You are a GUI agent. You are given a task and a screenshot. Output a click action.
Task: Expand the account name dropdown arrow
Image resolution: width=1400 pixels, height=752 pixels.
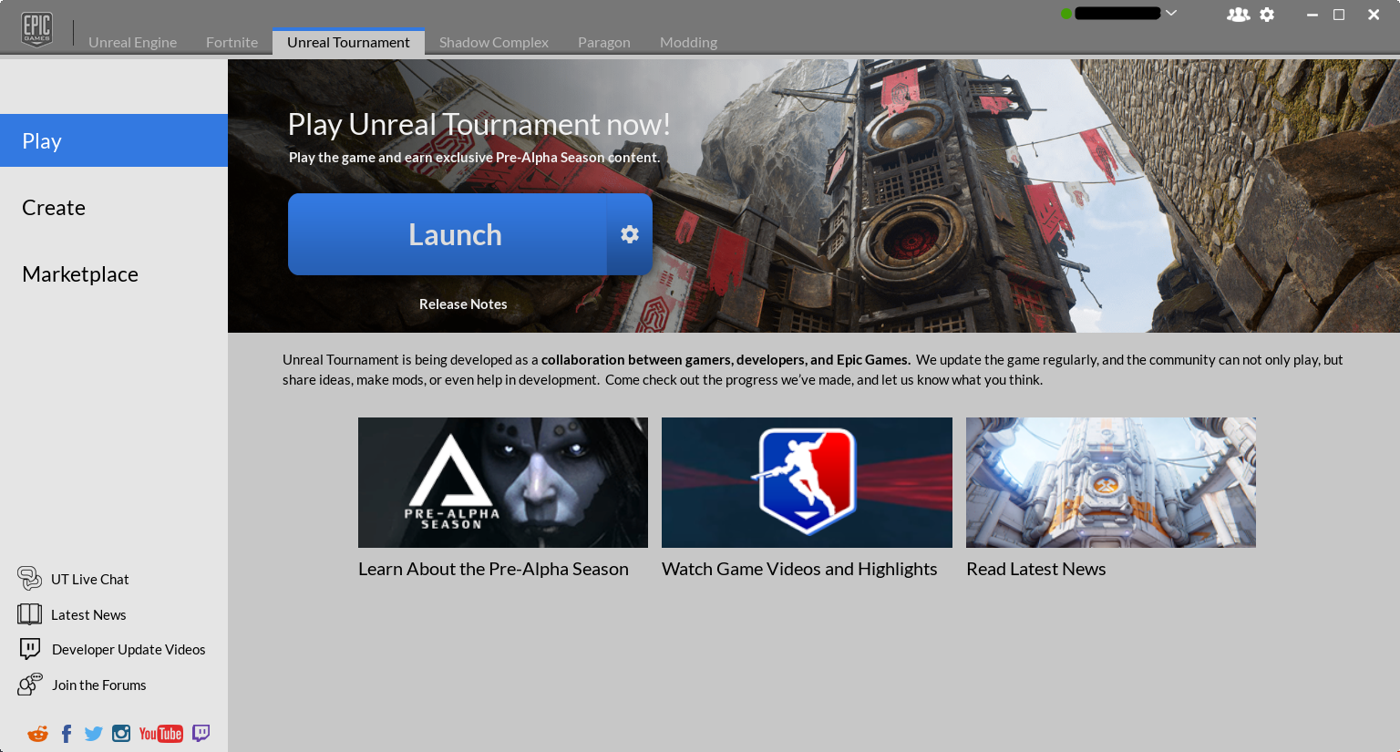click(1172, 13)
